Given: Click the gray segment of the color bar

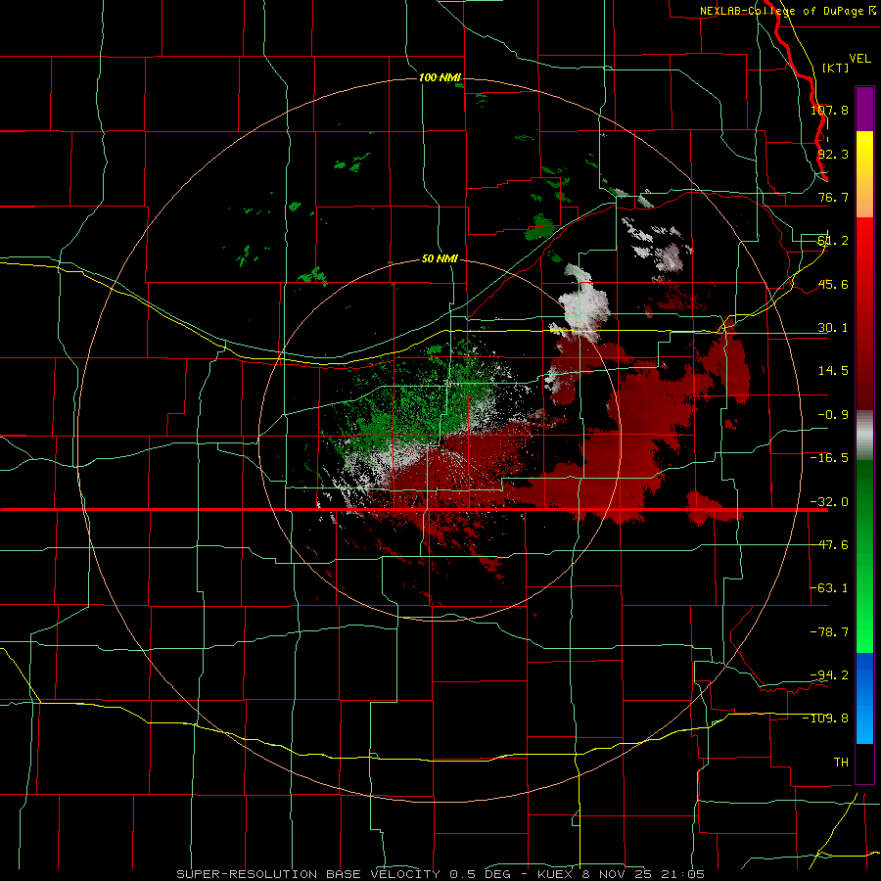Looking at the screenshot, I should click(864, 435).
